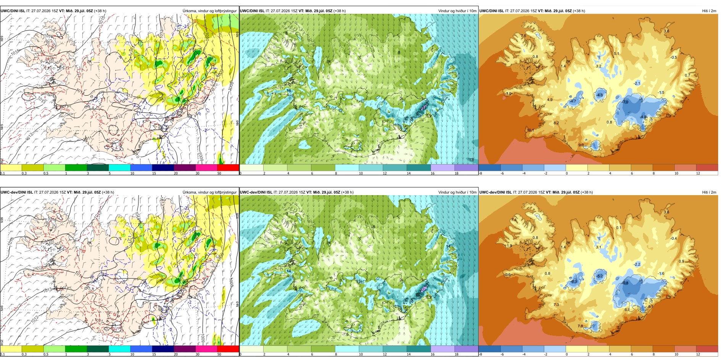Click UWC title 'Hiti í 2m'
725x362 pixels.
[x=709, y=11]
